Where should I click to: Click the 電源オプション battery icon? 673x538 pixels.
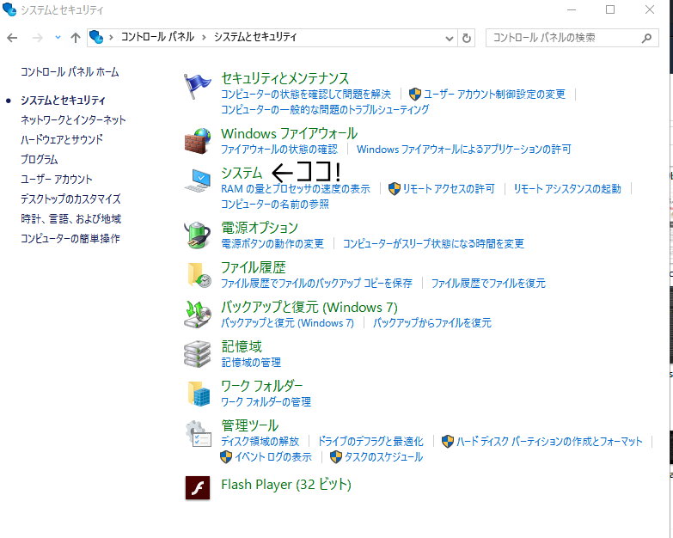click(x=198, y=235)
